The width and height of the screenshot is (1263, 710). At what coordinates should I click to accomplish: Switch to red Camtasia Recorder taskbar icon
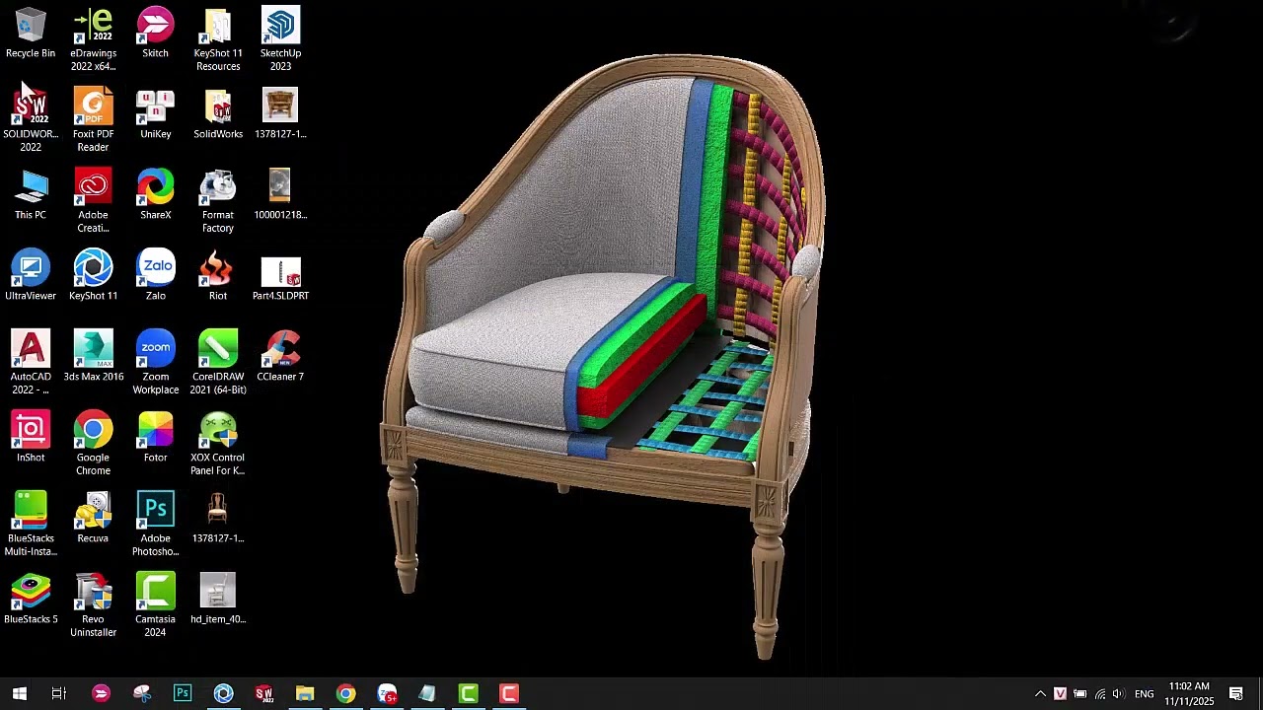tap(509, 694)
